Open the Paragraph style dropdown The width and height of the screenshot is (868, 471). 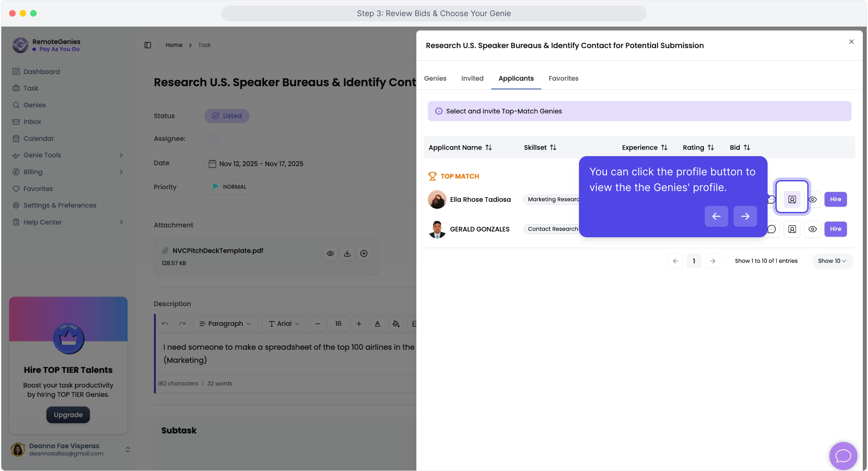225,324
